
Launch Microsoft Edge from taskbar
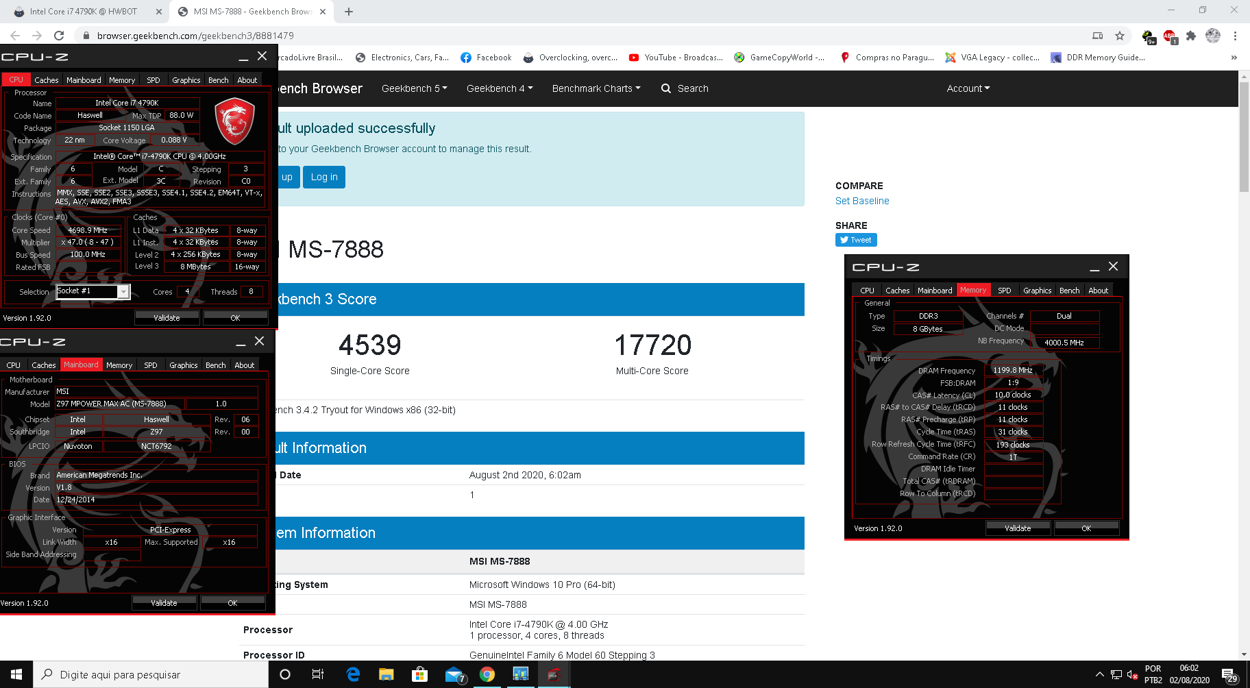pos(353,674)
